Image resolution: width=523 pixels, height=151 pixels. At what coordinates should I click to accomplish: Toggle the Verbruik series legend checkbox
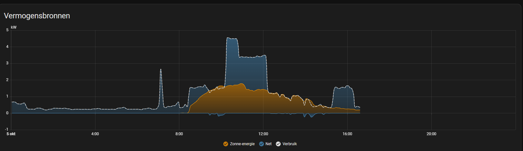pyautogui.click(x=278, y=144)
